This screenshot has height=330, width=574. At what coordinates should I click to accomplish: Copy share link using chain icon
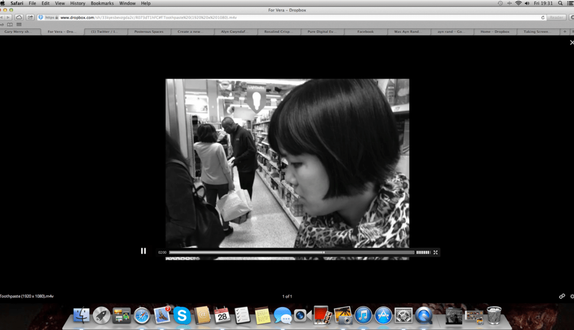(x=562, y=297)
